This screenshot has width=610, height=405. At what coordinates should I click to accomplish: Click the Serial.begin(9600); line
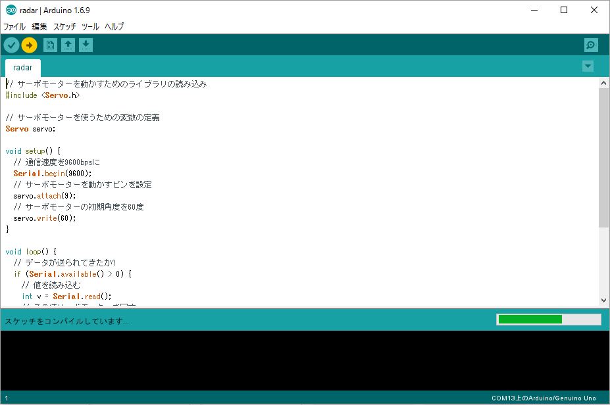coord(53,174)
